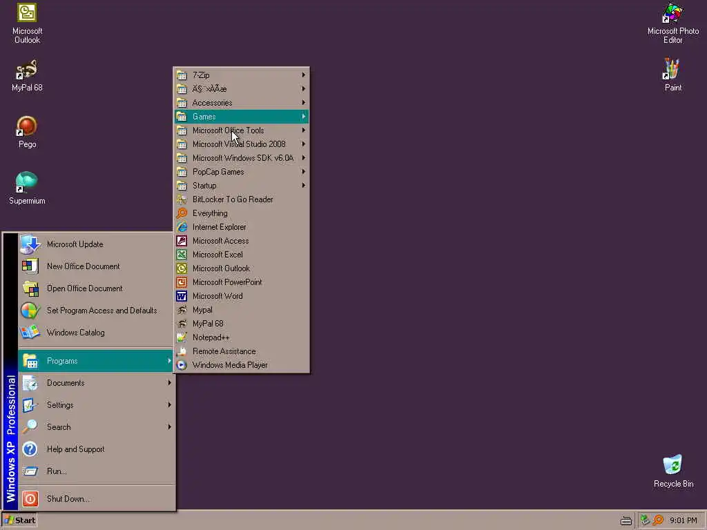Image resolution: width=707 pixels, height=530 pixels.
Task: Select the MyPal 68 desktop shortcut
Action: click(27, 76)
